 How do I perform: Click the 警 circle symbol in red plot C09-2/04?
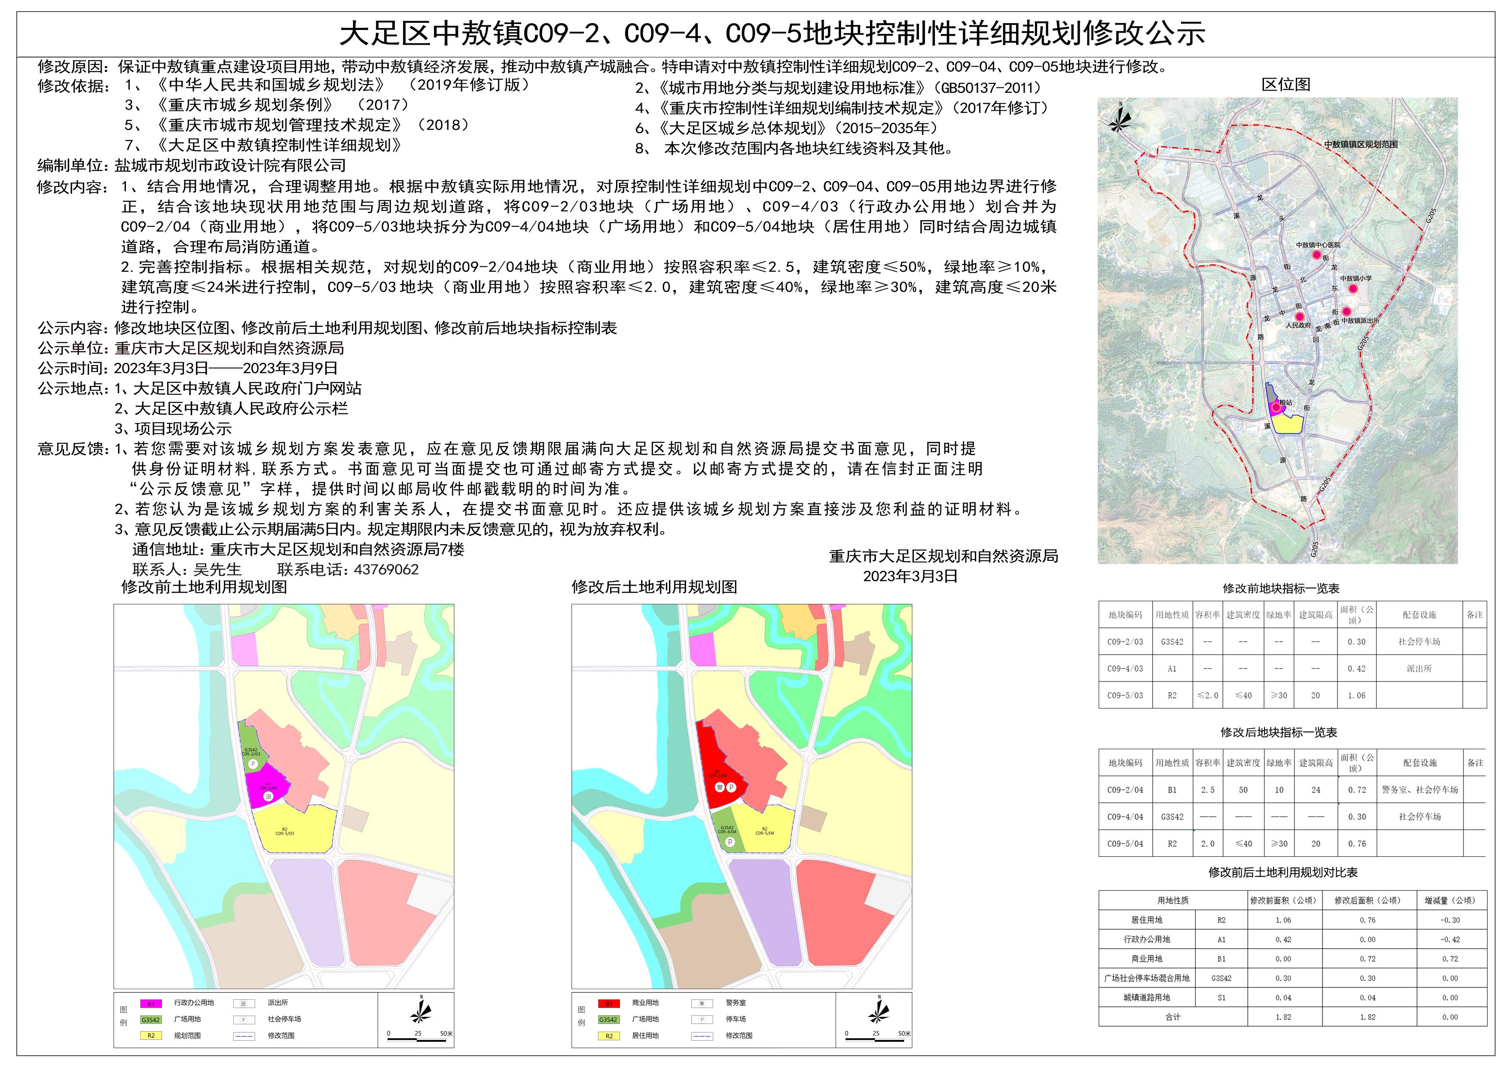coord(719,788)
